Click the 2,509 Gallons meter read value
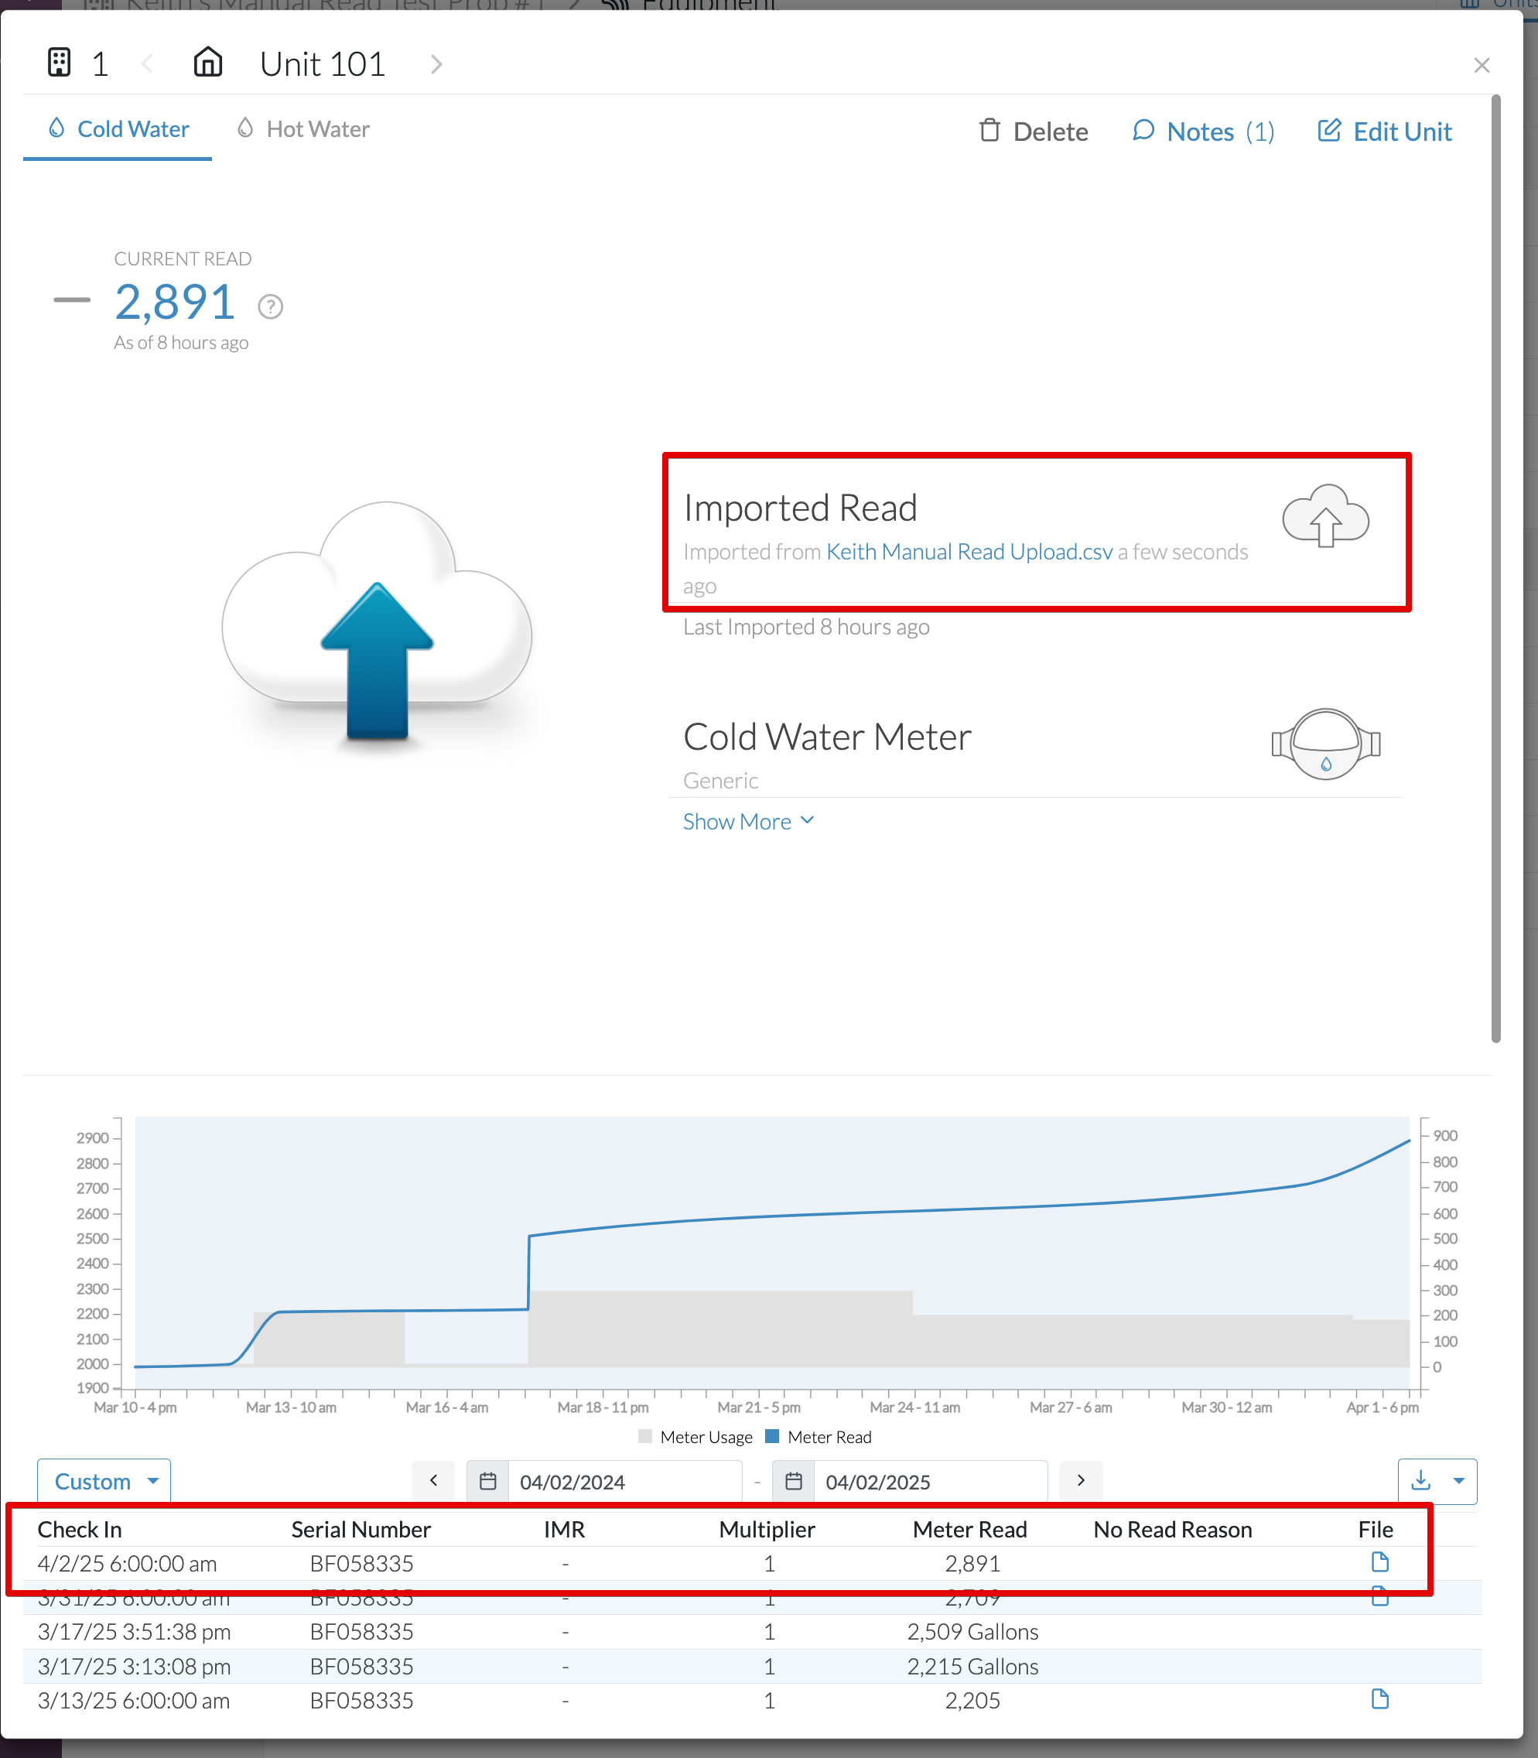The image size is (1538, 1758). (972, 1632)
